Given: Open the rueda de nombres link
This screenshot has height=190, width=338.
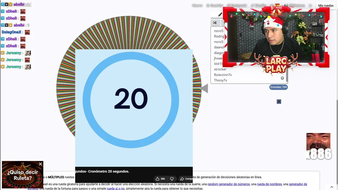Looking at the screenshot, I should click(x=269, y=184).
